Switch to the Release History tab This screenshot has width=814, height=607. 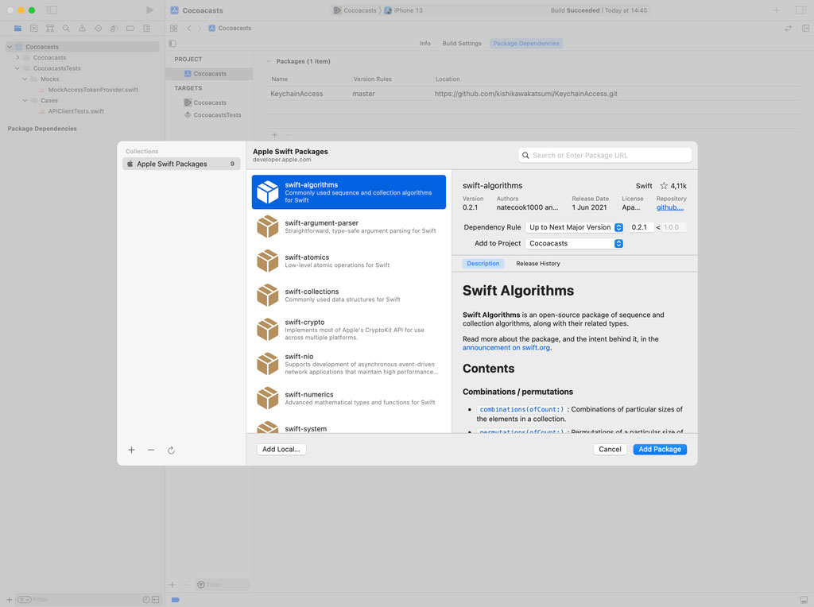click(537, 264)
